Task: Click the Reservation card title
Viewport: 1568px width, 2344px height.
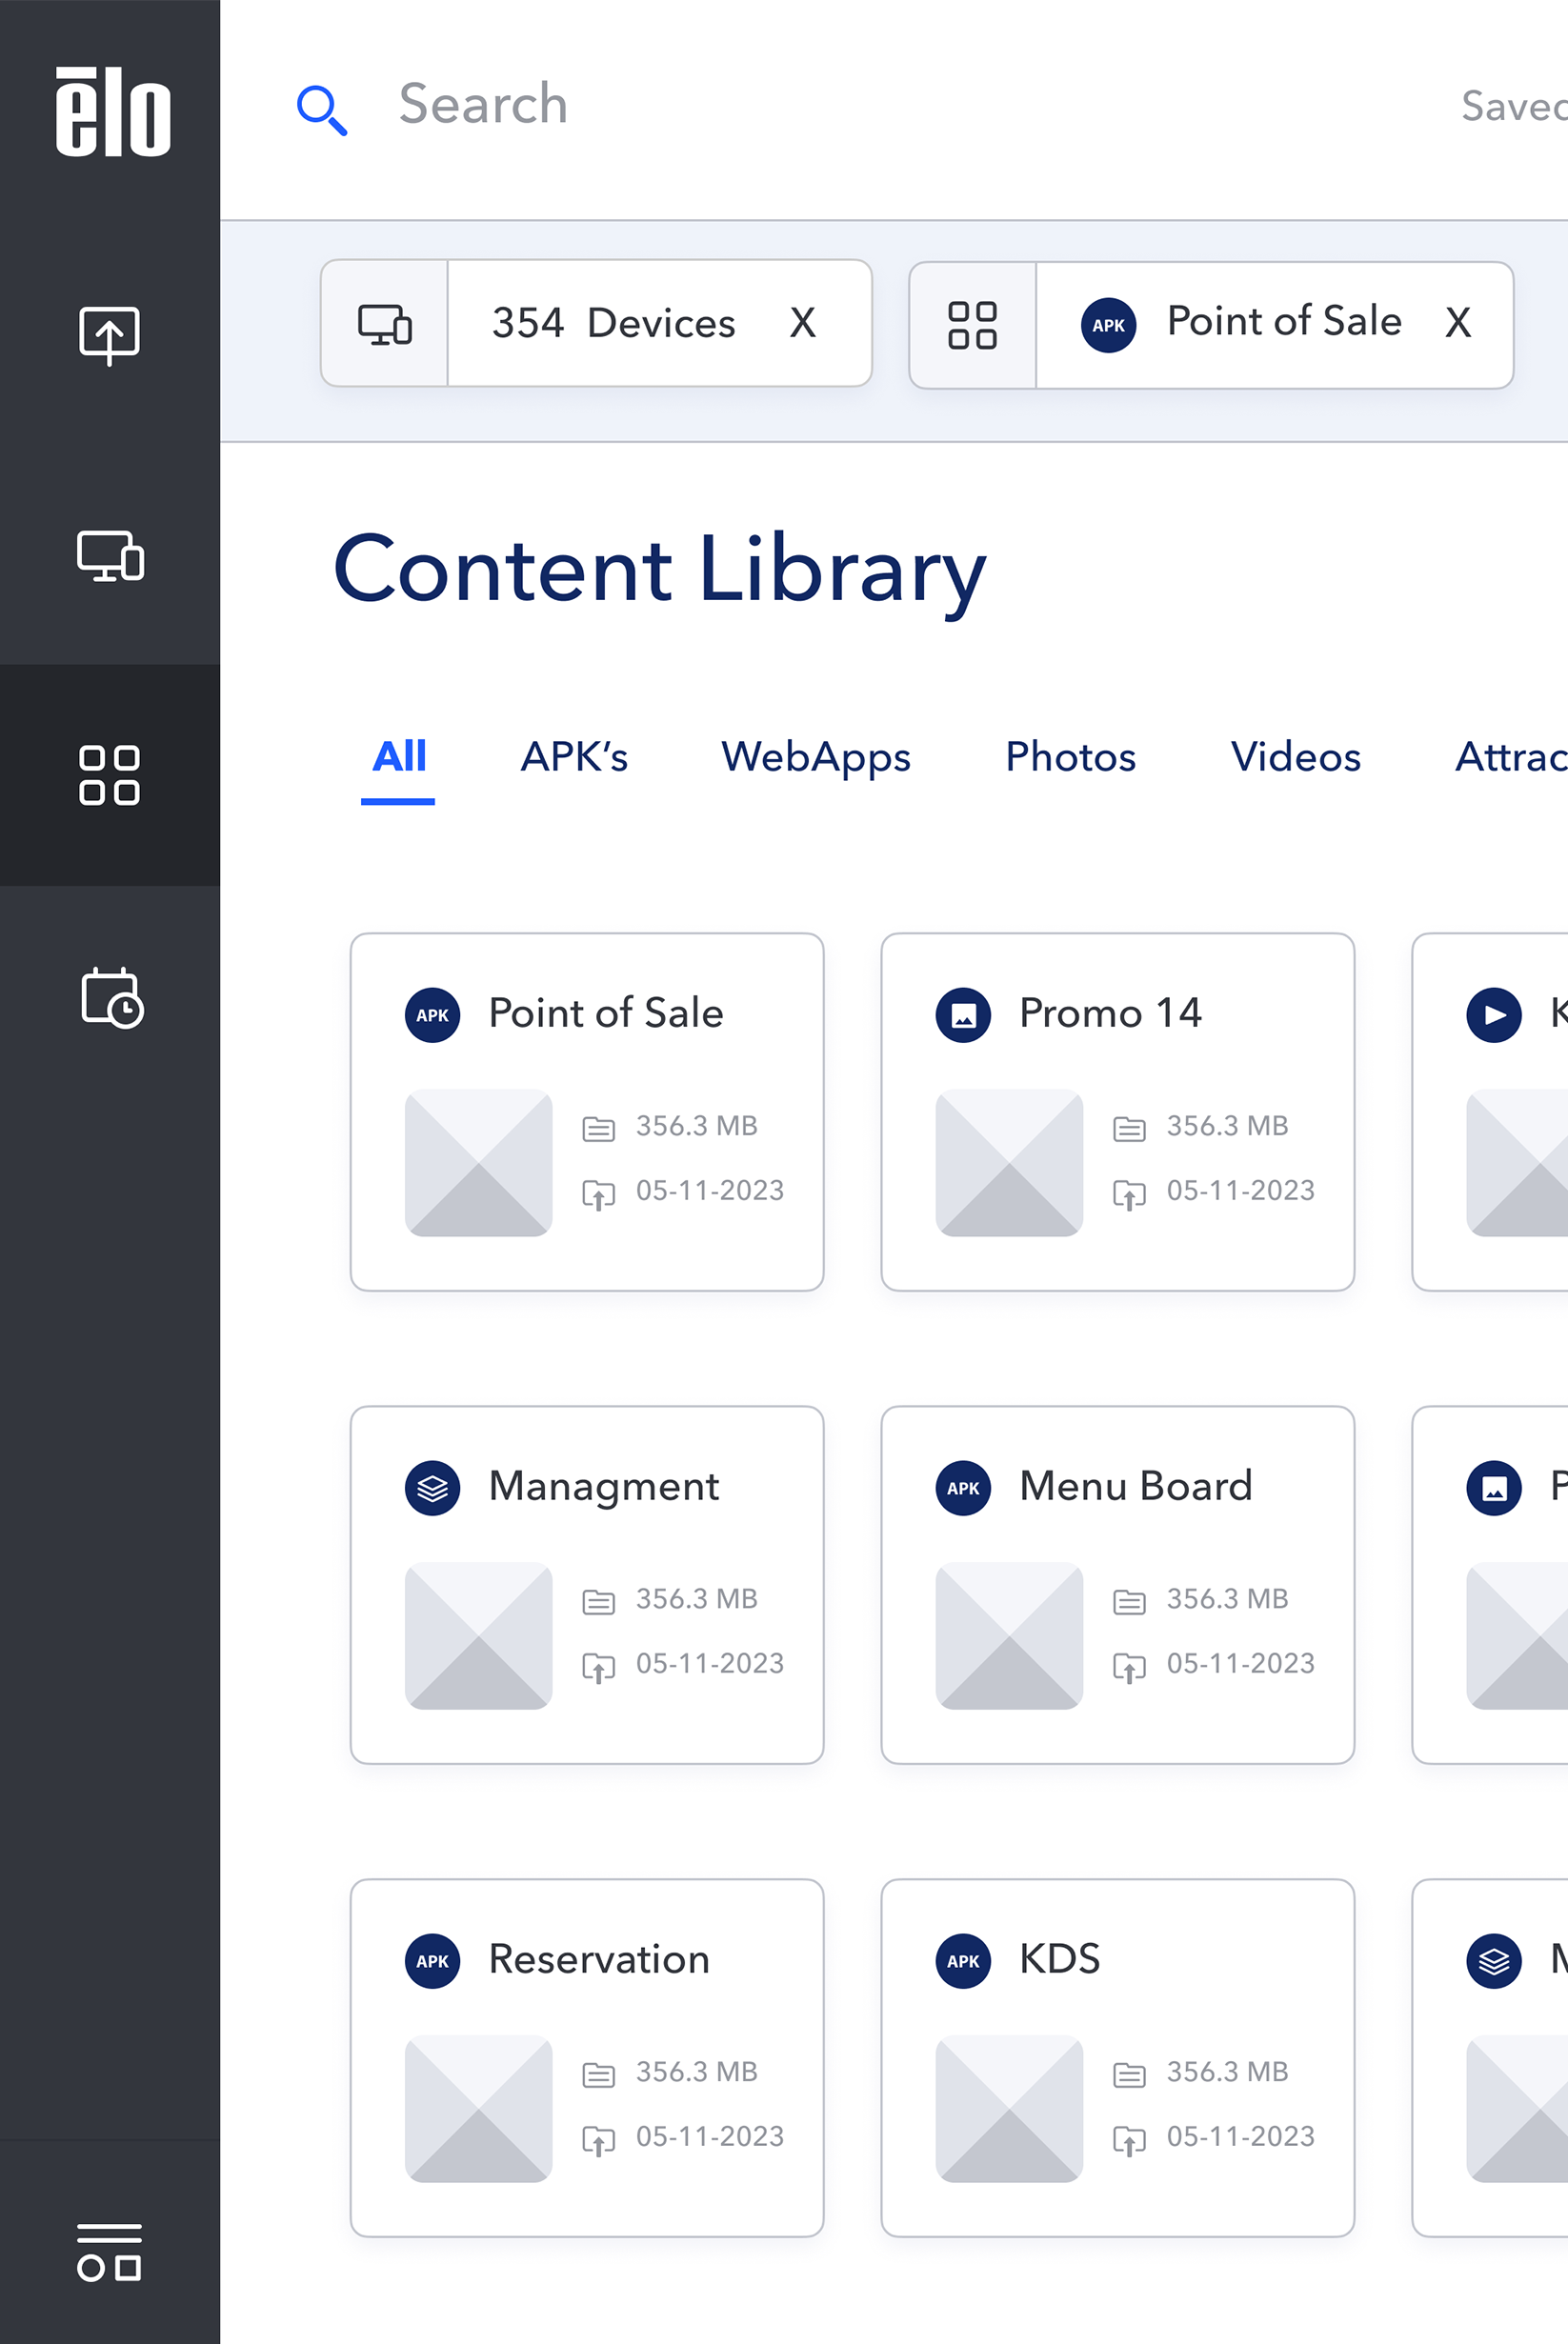Action: click(x=599, y=1959)
